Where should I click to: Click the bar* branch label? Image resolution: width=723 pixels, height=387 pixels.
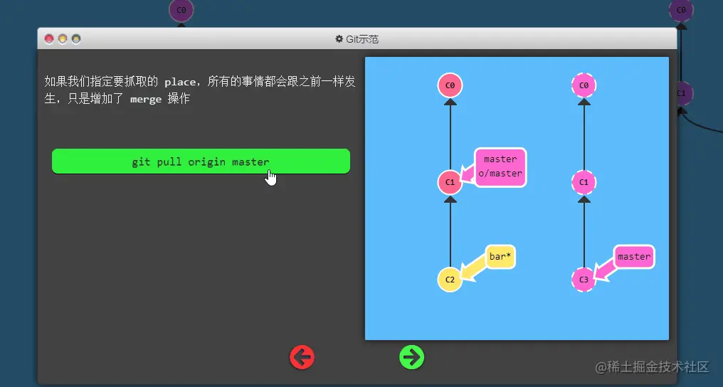tap(500, 257)
